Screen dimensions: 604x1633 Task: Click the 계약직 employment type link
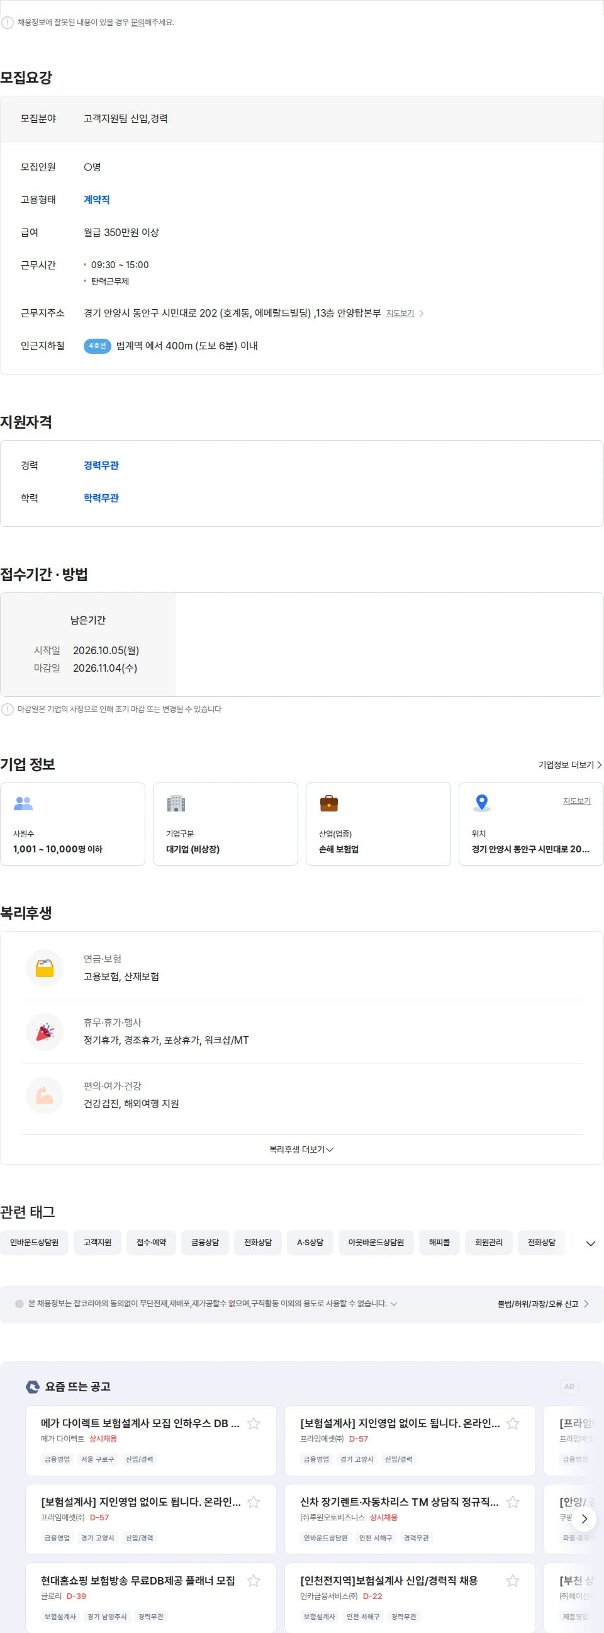[96, 200]
